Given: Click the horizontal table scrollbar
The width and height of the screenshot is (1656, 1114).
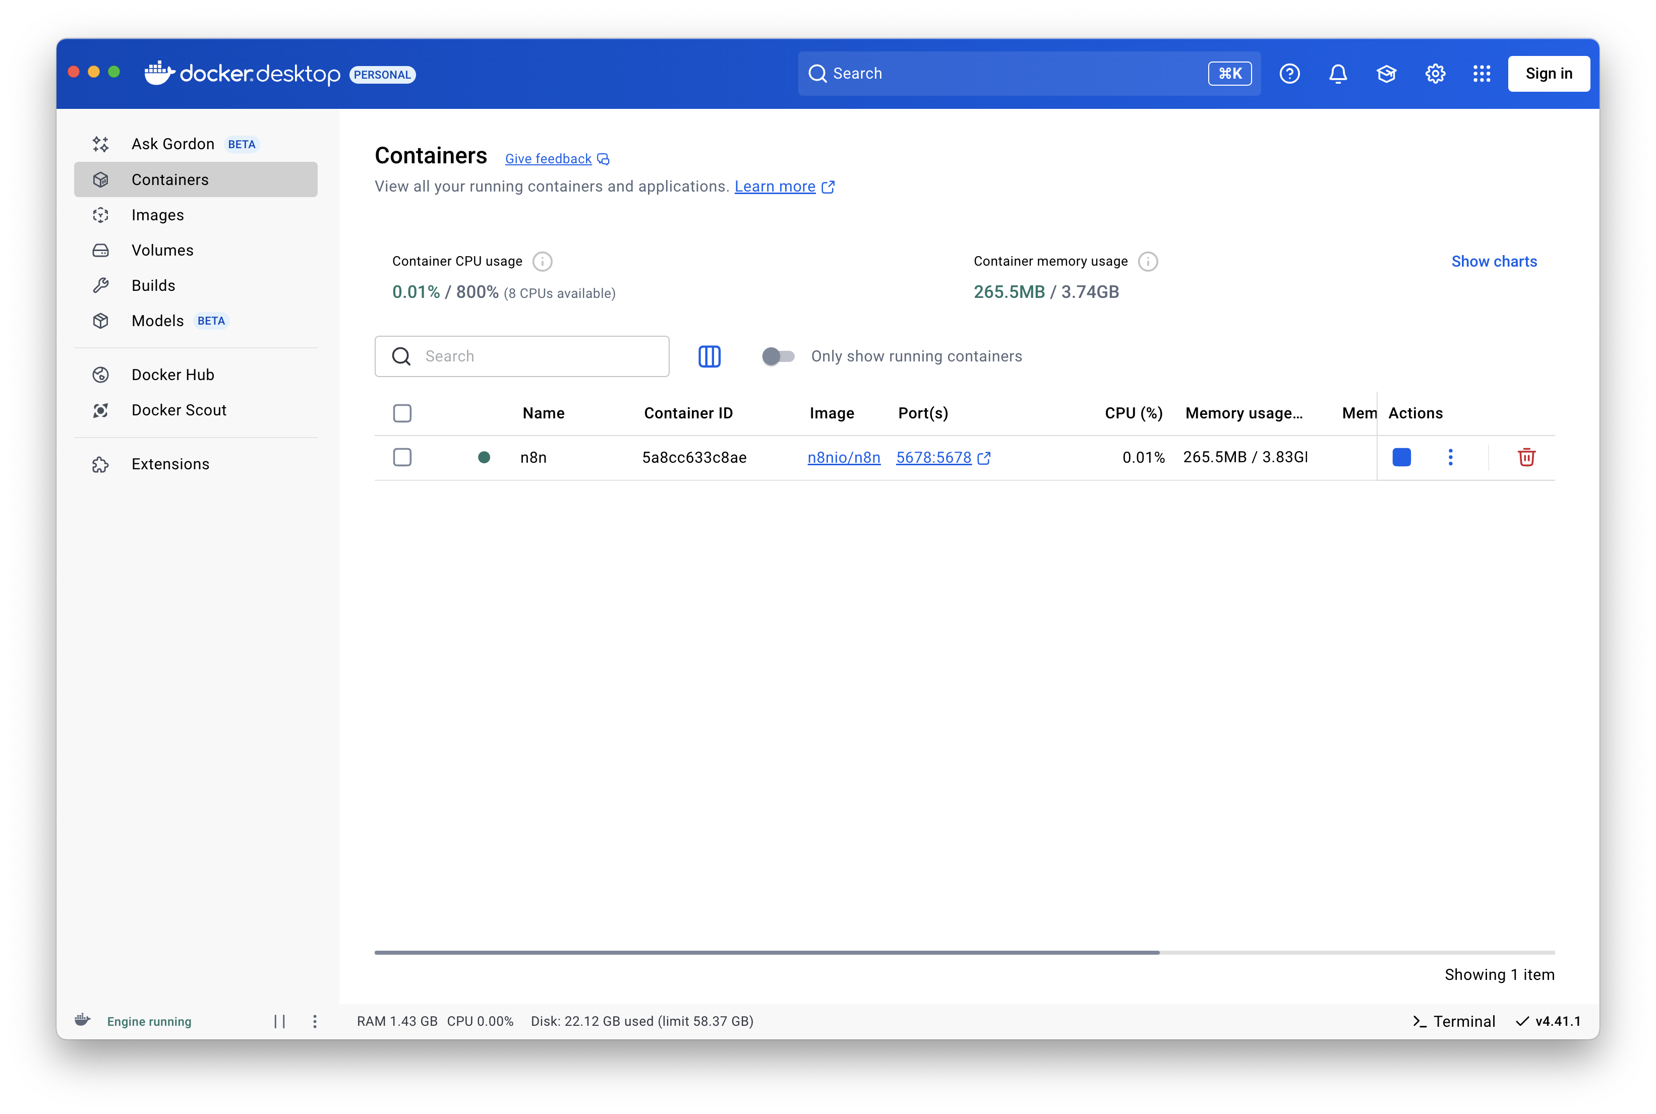Looking at the screenshot, I should [767, 952].
